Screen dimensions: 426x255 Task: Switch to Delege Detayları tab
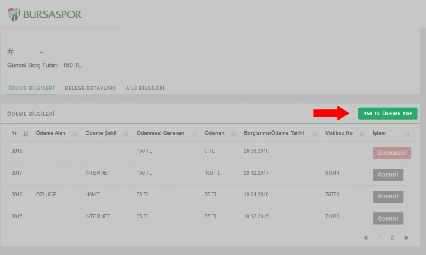point(90,88)
